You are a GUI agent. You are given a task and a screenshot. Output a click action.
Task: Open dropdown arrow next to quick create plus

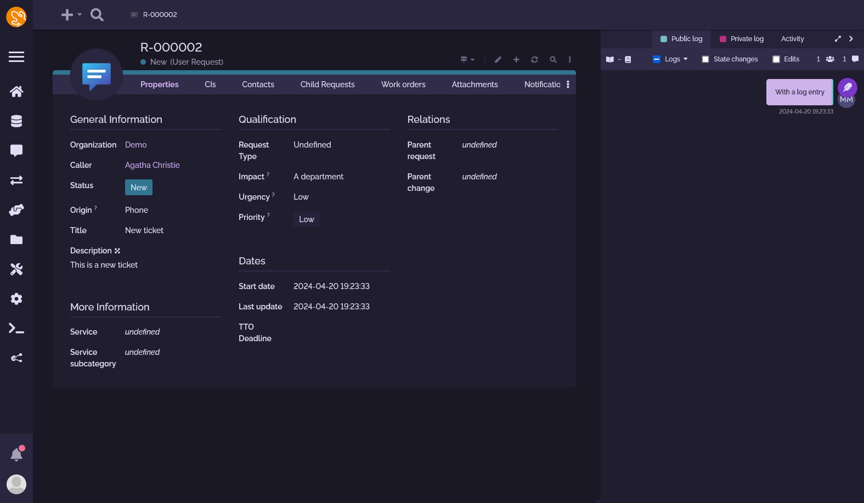point(80,15)
